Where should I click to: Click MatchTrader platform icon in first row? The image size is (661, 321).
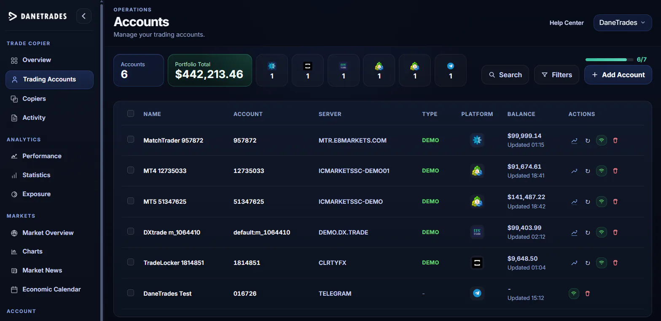point(477,140)
